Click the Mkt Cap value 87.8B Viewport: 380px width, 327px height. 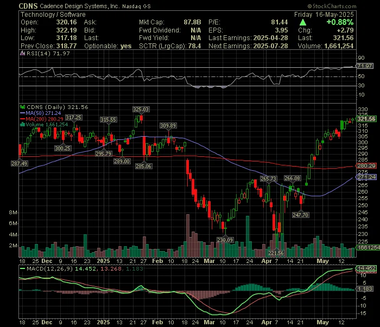coord(192,22)
